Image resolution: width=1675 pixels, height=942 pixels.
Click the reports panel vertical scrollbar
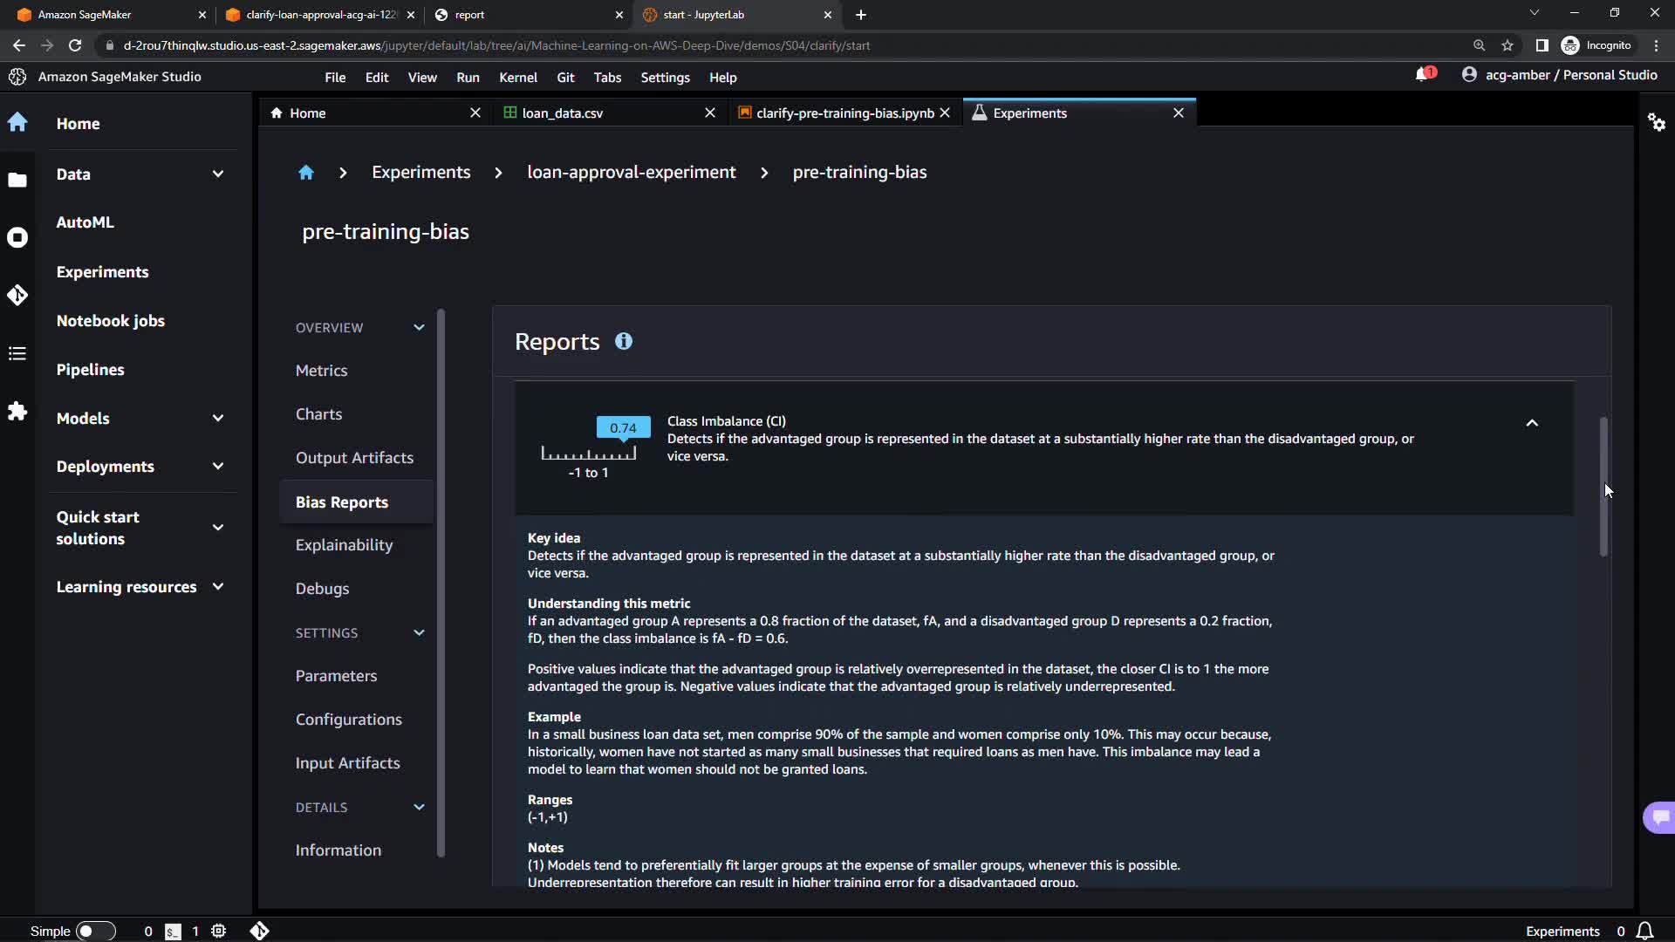1603,486
